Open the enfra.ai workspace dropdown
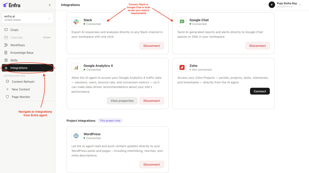 (x=27, y=18)
